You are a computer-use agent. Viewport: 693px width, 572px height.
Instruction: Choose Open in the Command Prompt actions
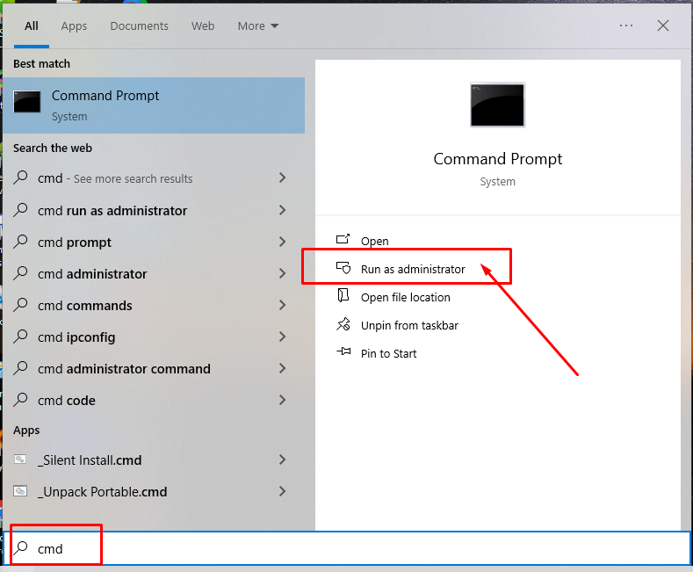[x=374, y=241]
